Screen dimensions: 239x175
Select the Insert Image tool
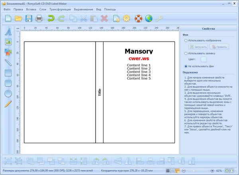pos(8,42)
